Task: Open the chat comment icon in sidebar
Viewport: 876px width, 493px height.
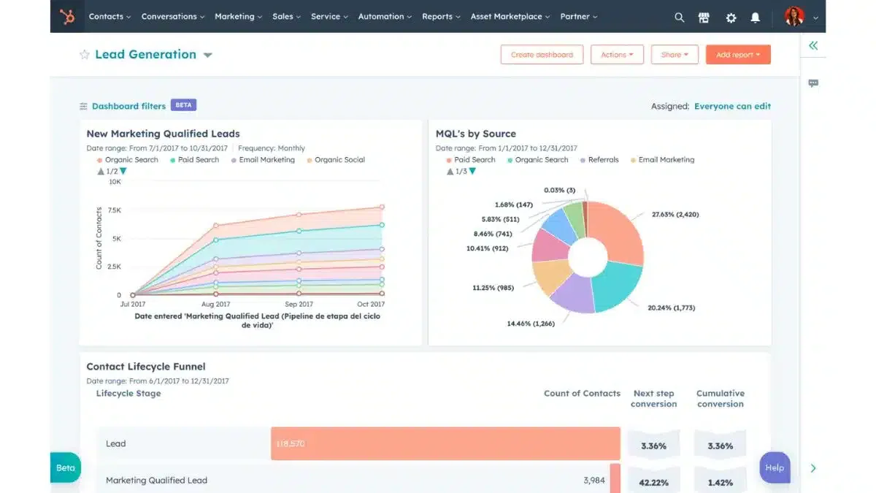Action: click(813, 83)
